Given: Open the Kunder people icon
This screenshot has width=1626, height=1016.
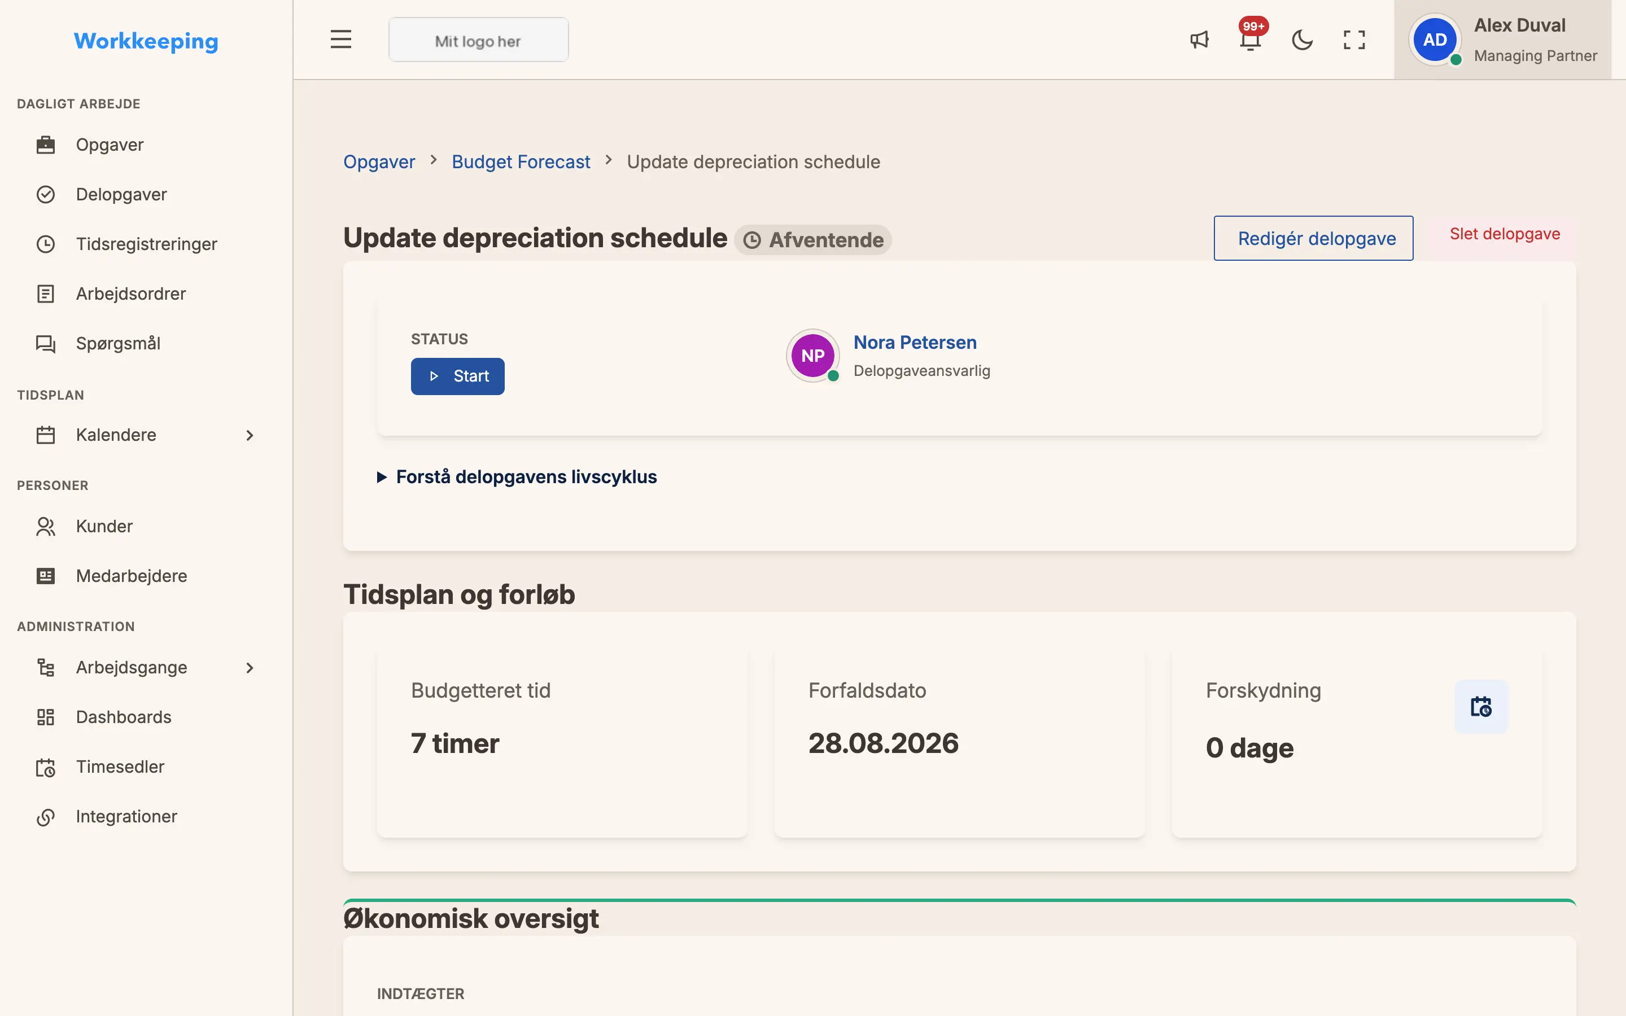Looking at the screenshot, I should (46, 527).
